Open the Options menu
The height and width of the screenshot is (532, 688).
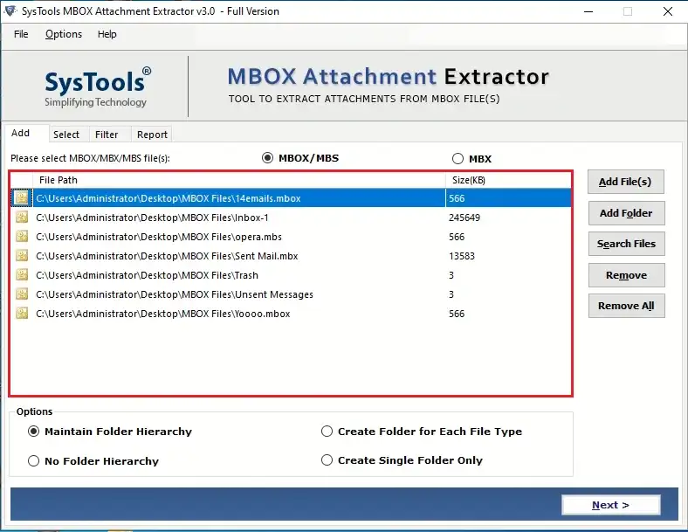point(64,34)
